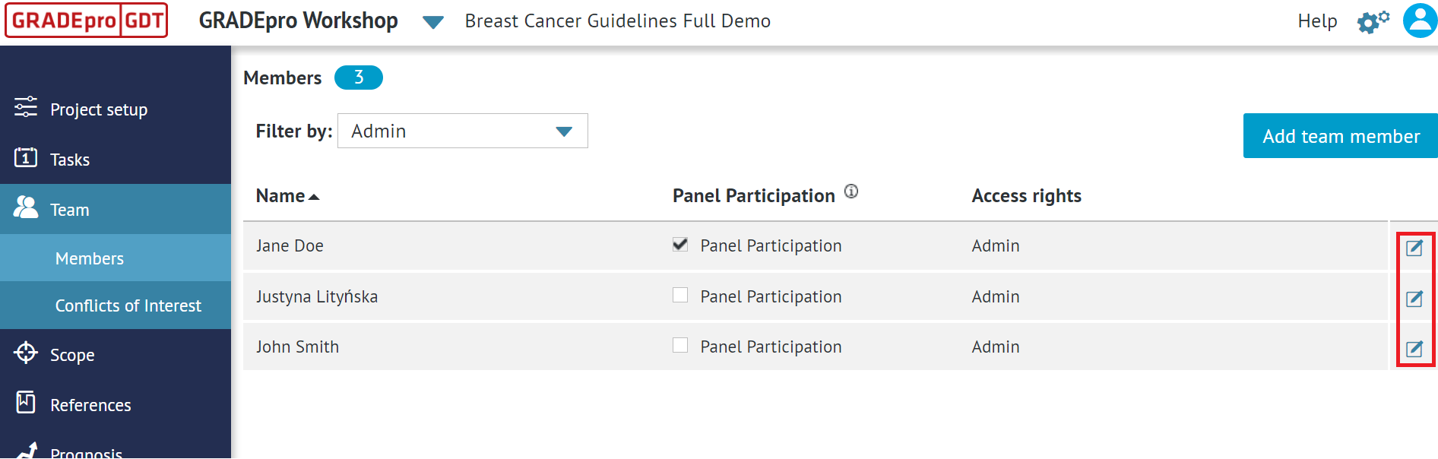Click the Team sidebar icon
1438x459 pixels.
[x=25, y=208]
